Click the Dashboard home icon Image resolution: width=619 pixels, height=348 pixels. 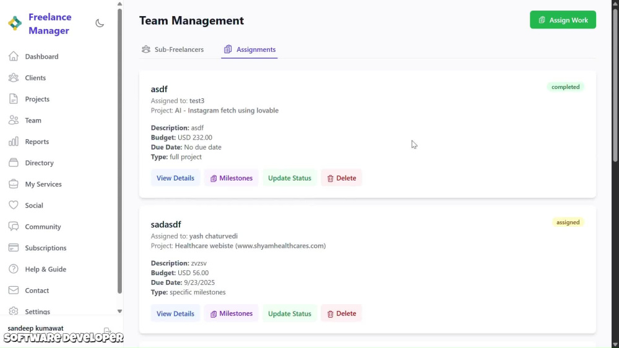14,56
